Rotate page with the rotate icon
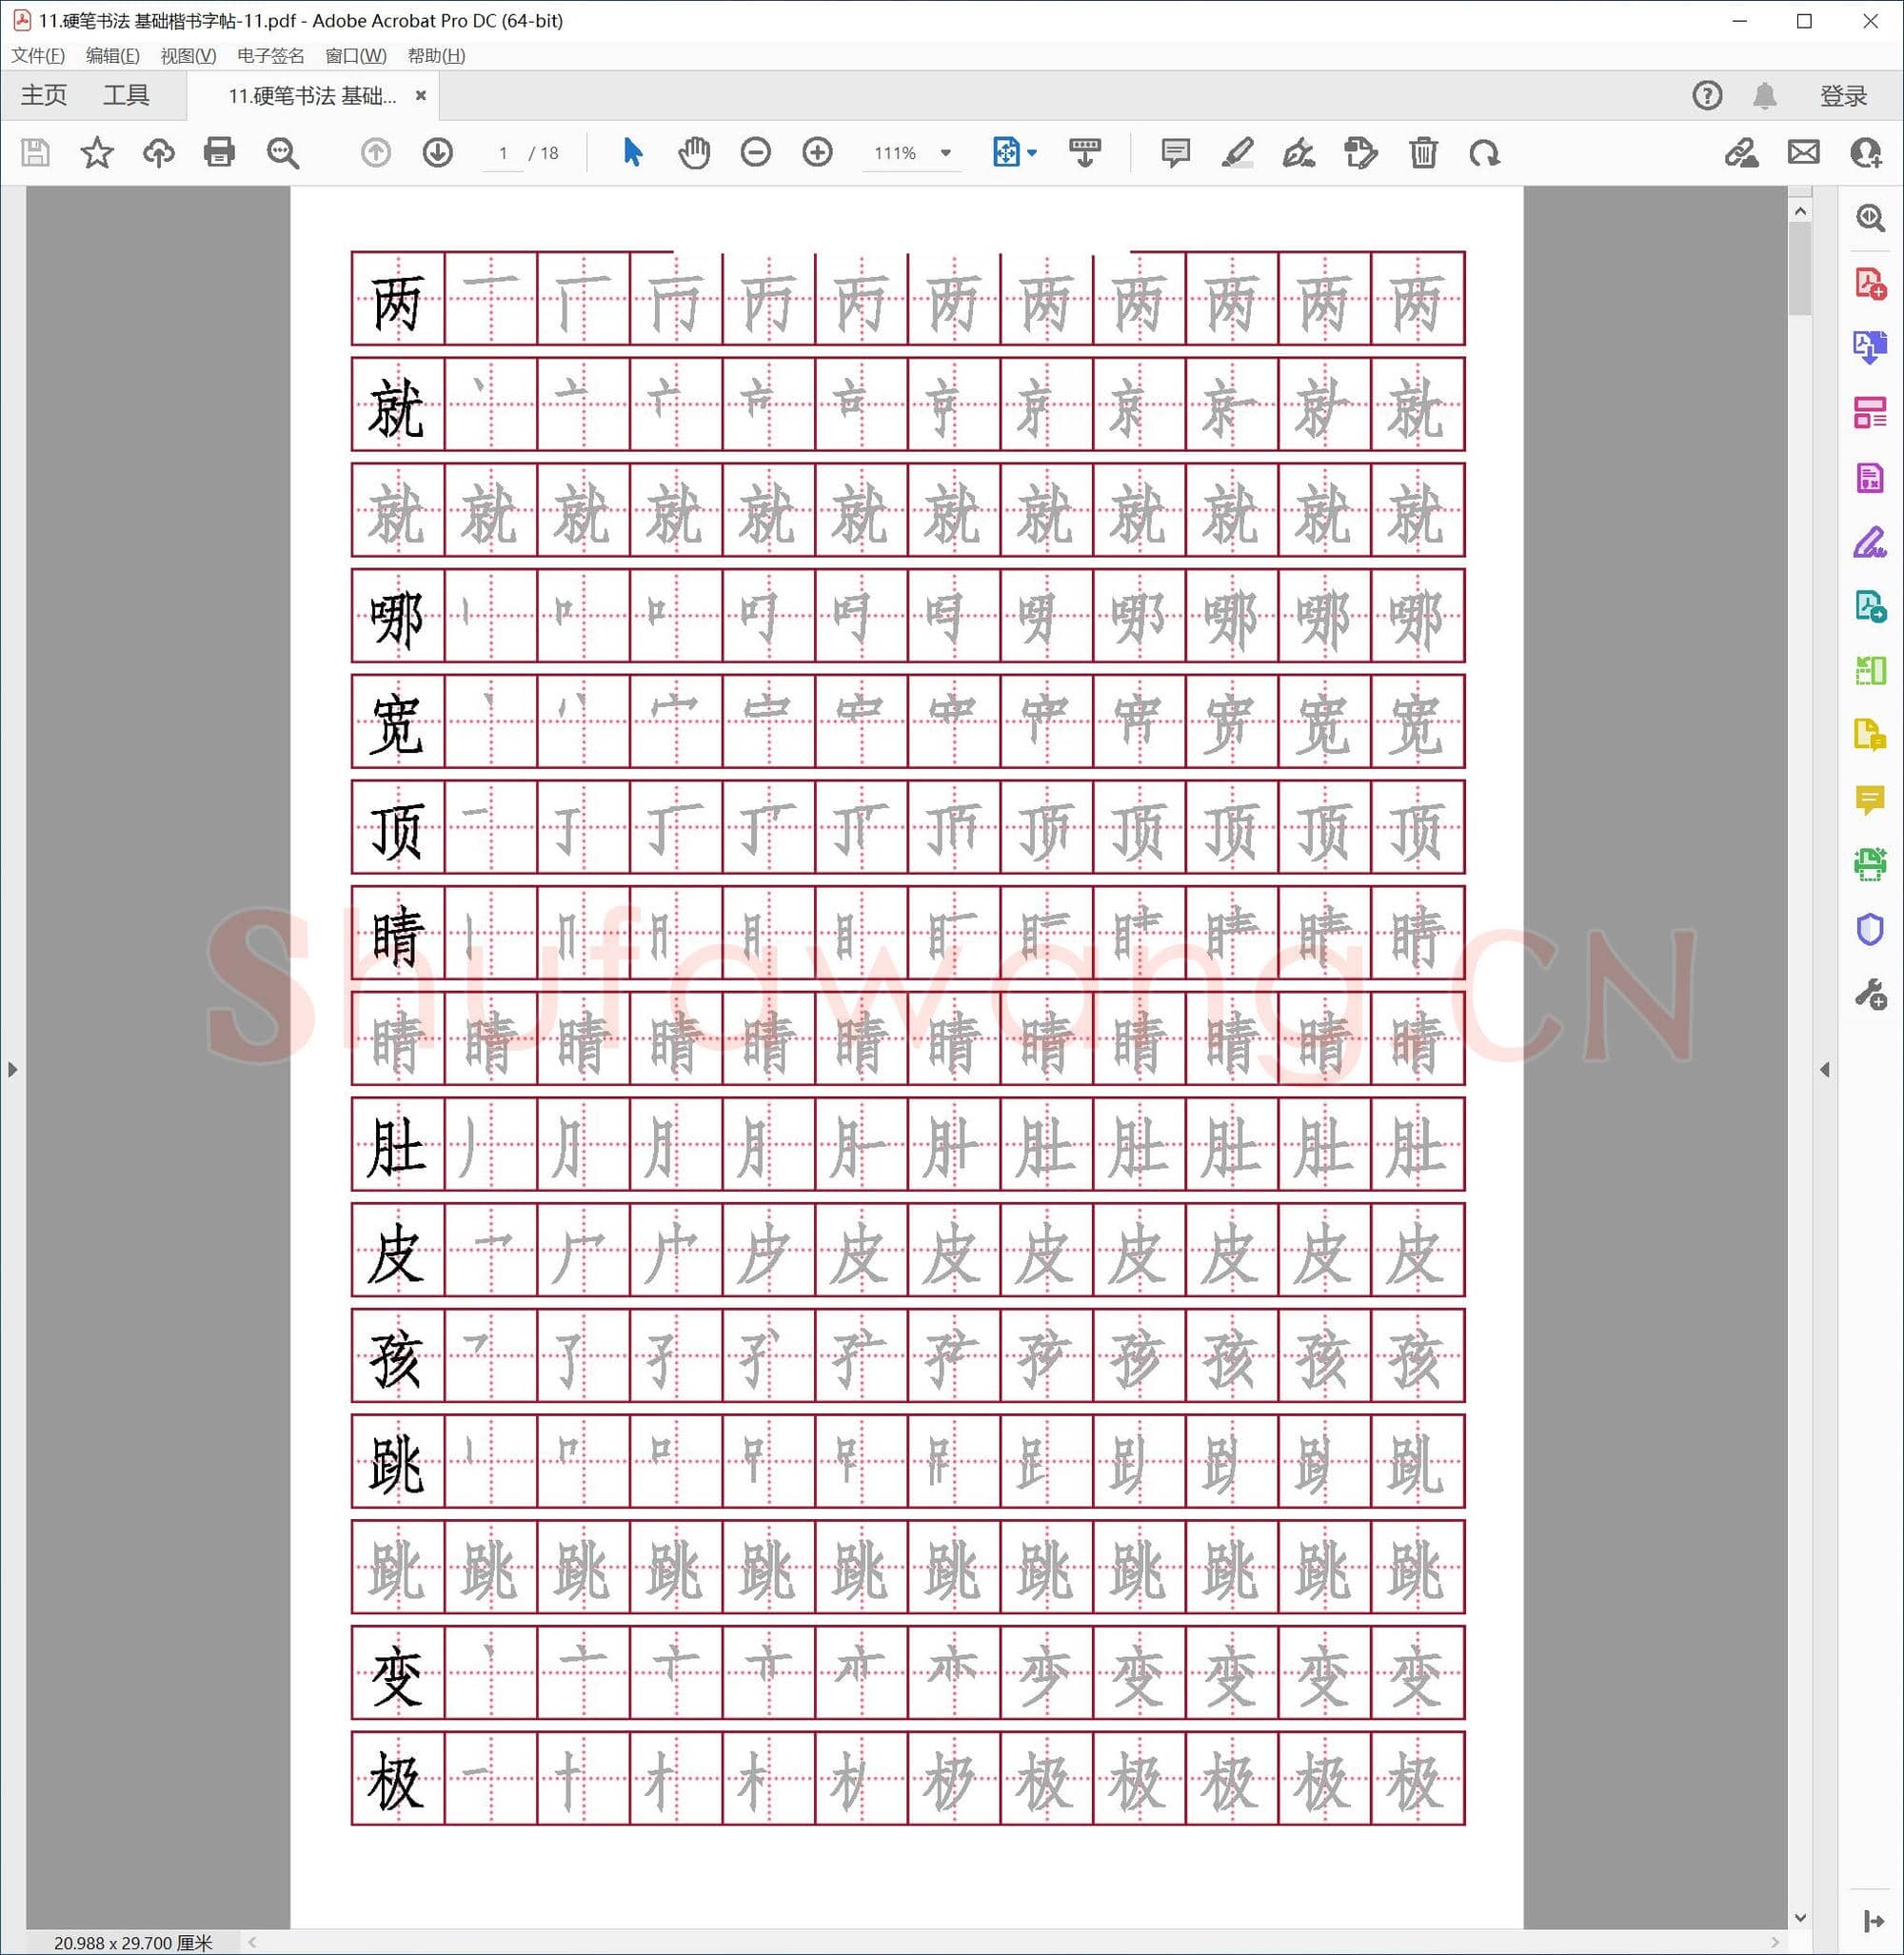1904x1955 pixels. click(x=1484, y=152)
